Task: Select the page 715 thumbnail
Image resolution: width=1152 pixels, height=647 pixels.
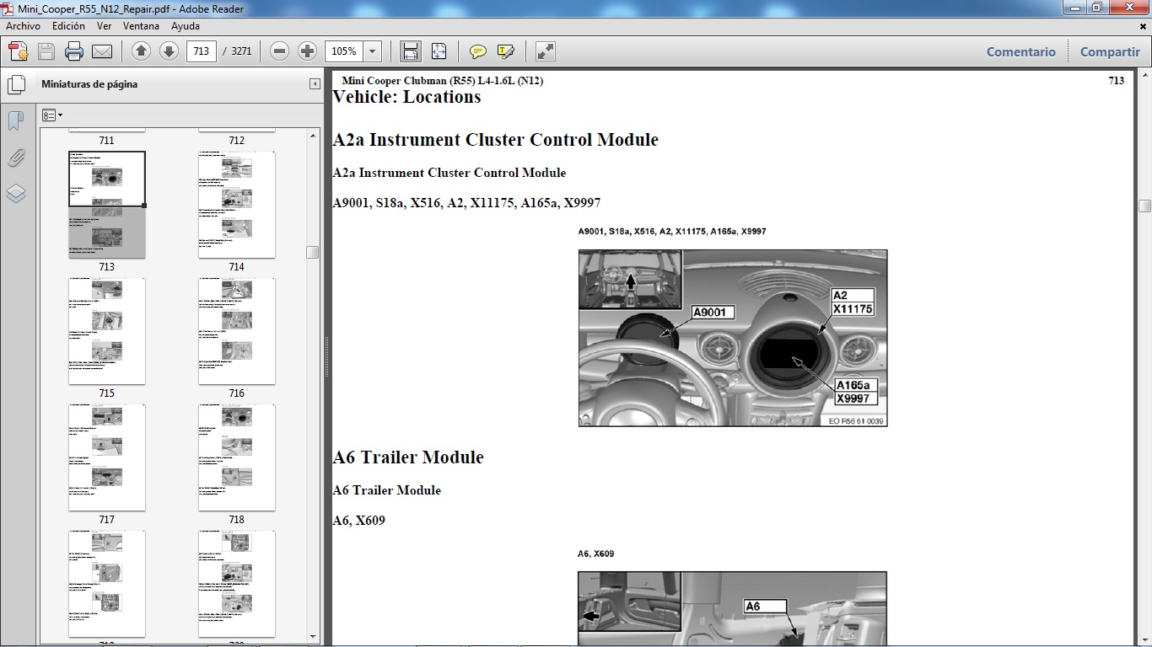Action: point(107,331)
